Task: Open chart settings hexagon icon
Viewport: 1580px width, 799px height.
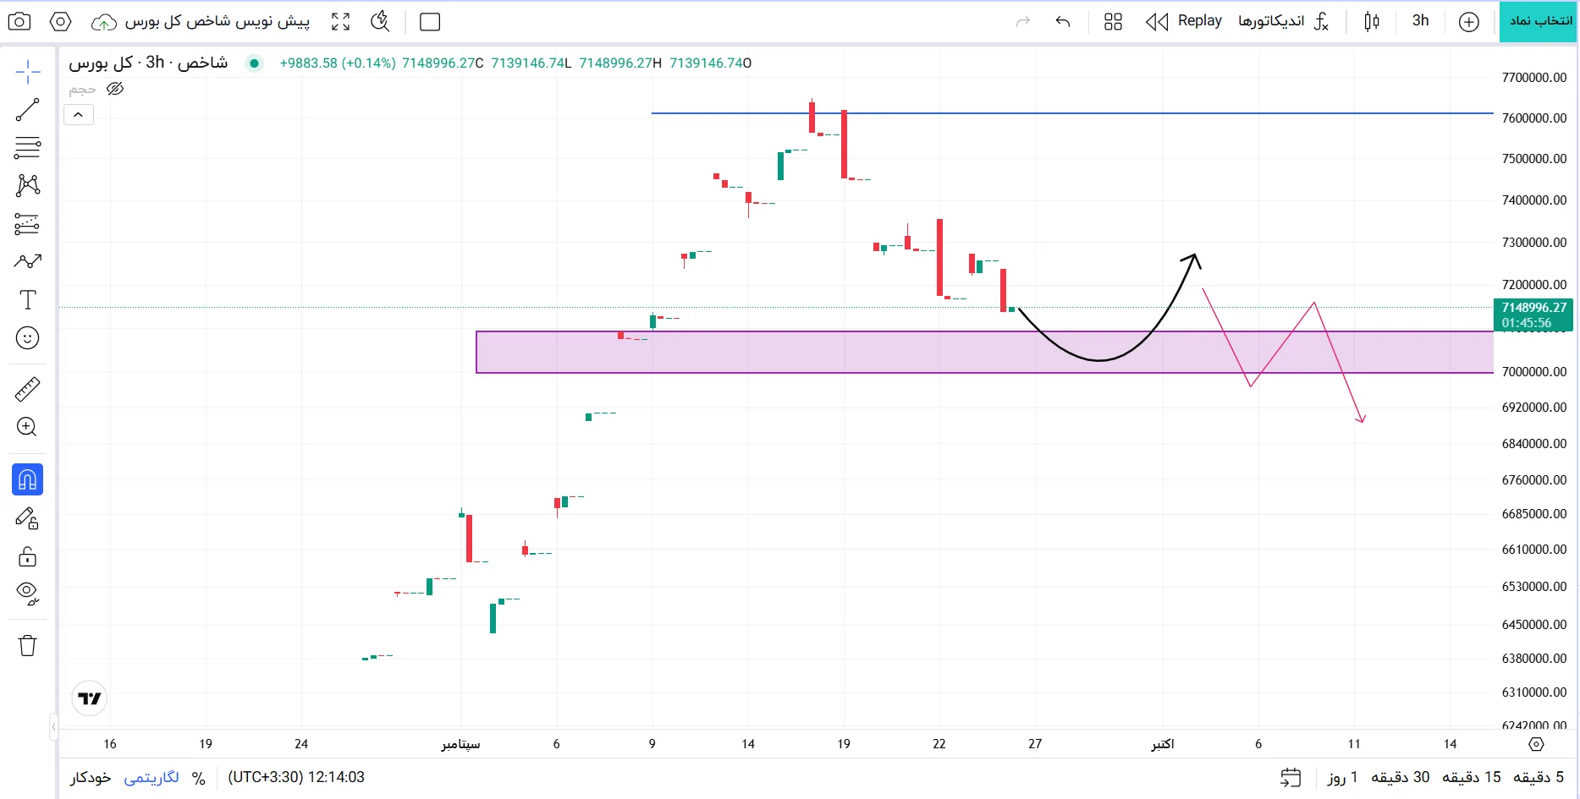Action: tap(61, 22)
